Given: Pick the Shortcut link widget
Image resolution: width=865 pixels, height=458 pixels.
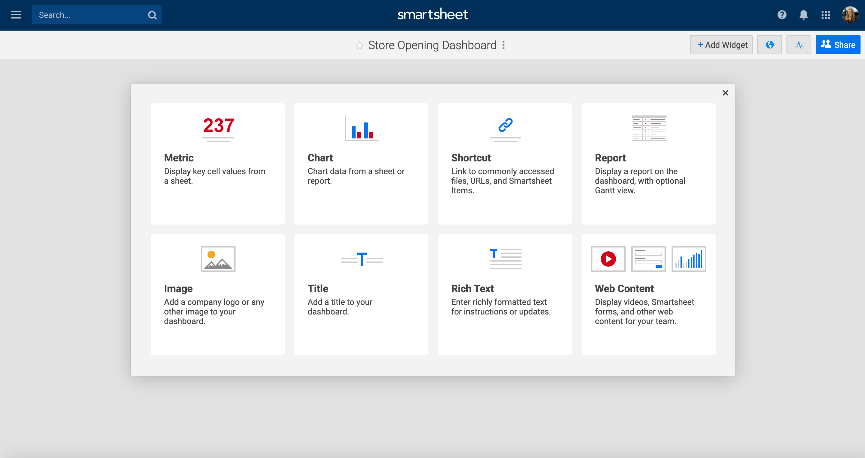Looking at the screenshot, I should (505, 164).
